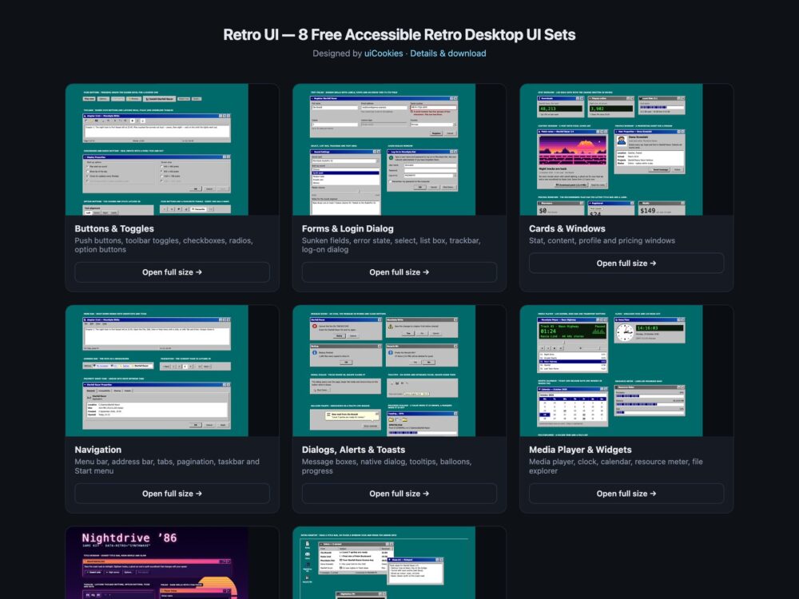Click the "Media player, clock, calendar" description text
Viewport: 799px width, 599px height.
[615, 466]
